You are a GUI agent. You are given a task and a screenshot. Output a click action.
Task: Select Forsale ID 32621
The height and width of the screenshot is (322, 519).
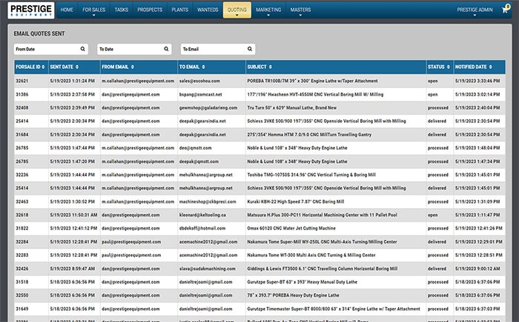pos(22,81)
